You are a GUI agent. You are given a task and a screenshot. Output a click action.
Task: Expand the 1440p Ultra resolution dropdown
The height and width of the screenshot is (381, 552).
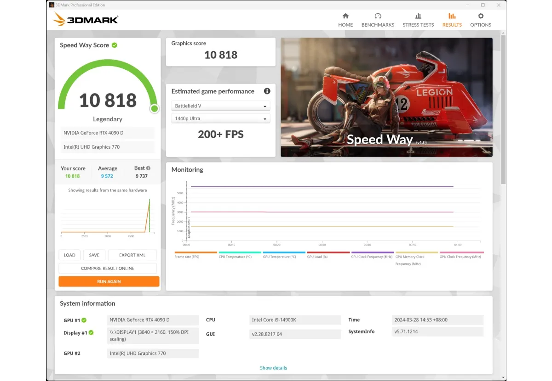[x=221, y=118]
